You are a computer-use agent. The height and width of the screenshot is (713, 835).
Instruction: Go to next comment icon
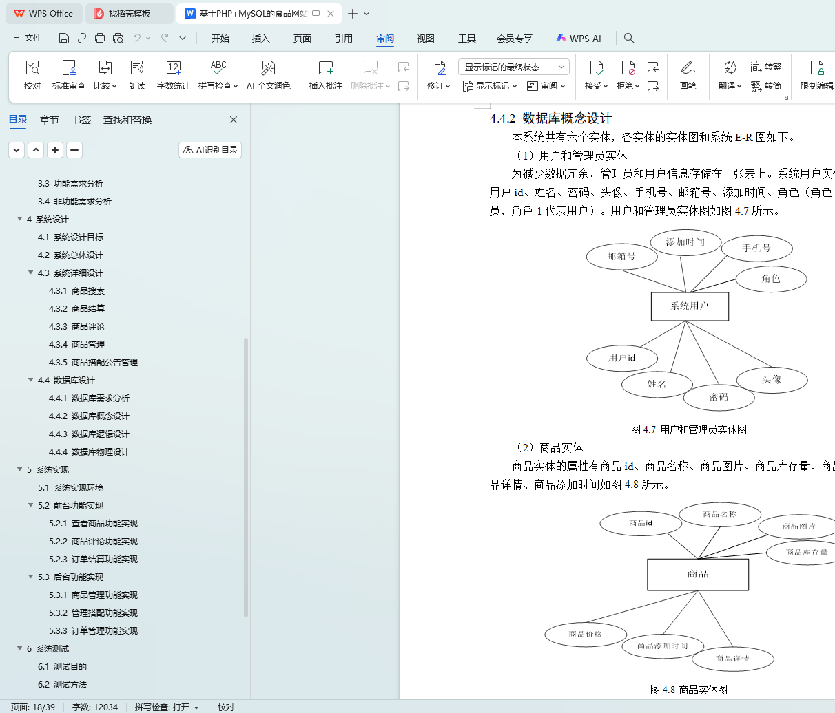(404, 86)
